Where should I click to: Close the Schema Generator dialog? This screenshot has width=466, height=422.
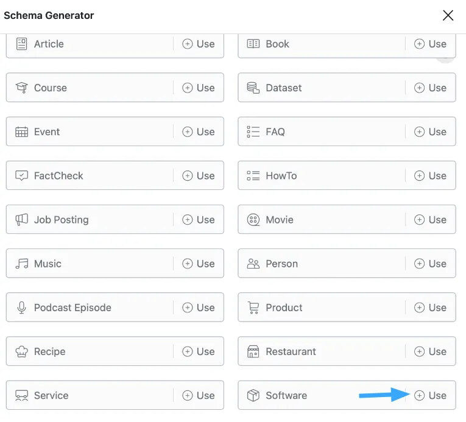(x=448, y=15)
